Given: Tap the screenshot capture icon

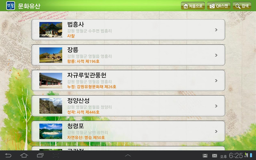Looking at the screenshot, I should tap(56, 155).
